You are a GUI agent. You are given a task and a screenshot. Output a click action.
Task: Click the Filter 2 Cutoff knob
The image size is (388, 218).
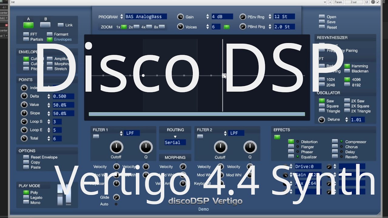pos(220,147)
